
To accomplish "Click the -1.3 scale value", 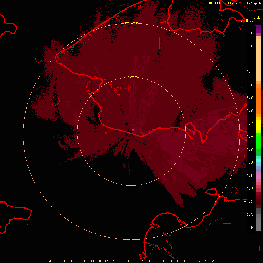I will [249, 214].
